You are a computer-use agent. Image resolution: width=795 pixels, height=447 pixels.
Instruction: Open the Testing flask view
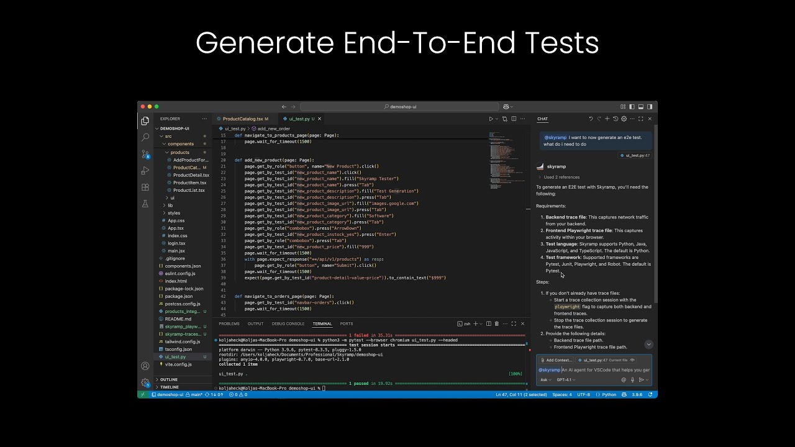point(145,204)
